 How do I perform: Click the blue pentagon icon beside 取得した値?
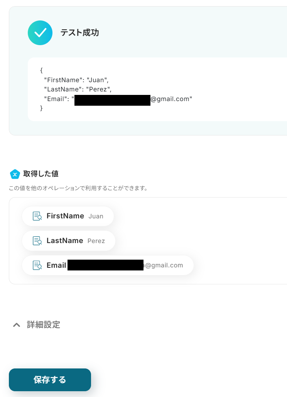[x=15, y=174]
